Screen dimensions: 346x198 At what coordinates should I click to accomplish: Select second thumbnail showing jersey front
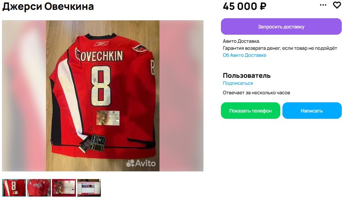coord(39,187)
